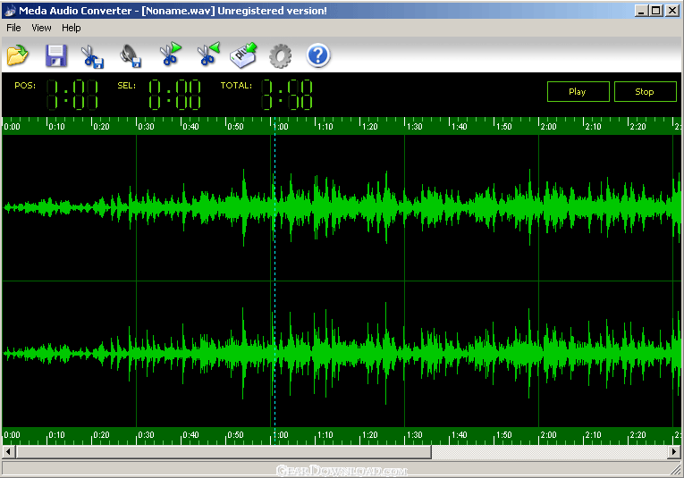Close the Meda Audio Converter window
This screenshot has width=684, height=478.
point(671,11)
